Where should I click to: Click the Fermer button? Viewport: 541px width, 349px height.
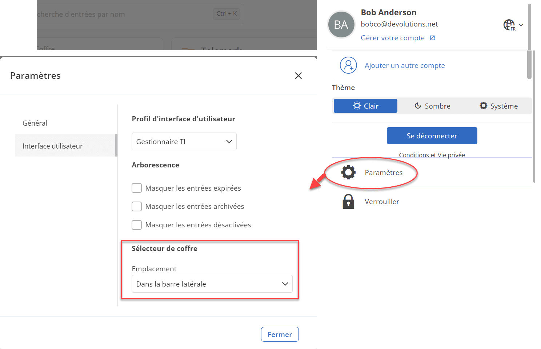pos(280,334)
